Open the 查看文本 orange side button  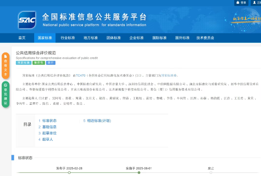pos(5,66)
